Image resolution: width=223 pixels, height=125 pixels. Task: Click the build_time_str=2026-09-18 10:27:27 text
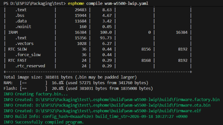pos(134,116)
